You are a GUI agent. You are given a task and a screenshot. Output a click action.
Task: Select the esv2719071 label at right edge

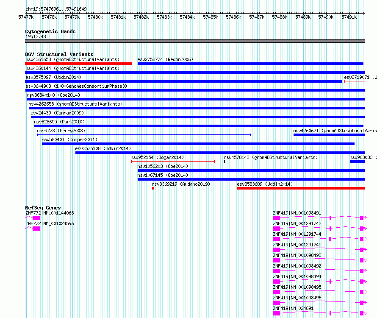tap(360, 77)
